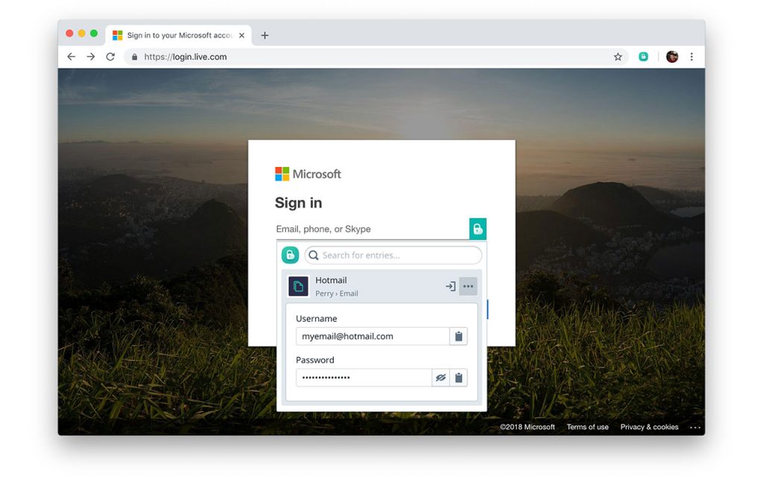Click the Microsoft logo on the sign-in card
763x477 pixels.
click(x=308, y=174)
